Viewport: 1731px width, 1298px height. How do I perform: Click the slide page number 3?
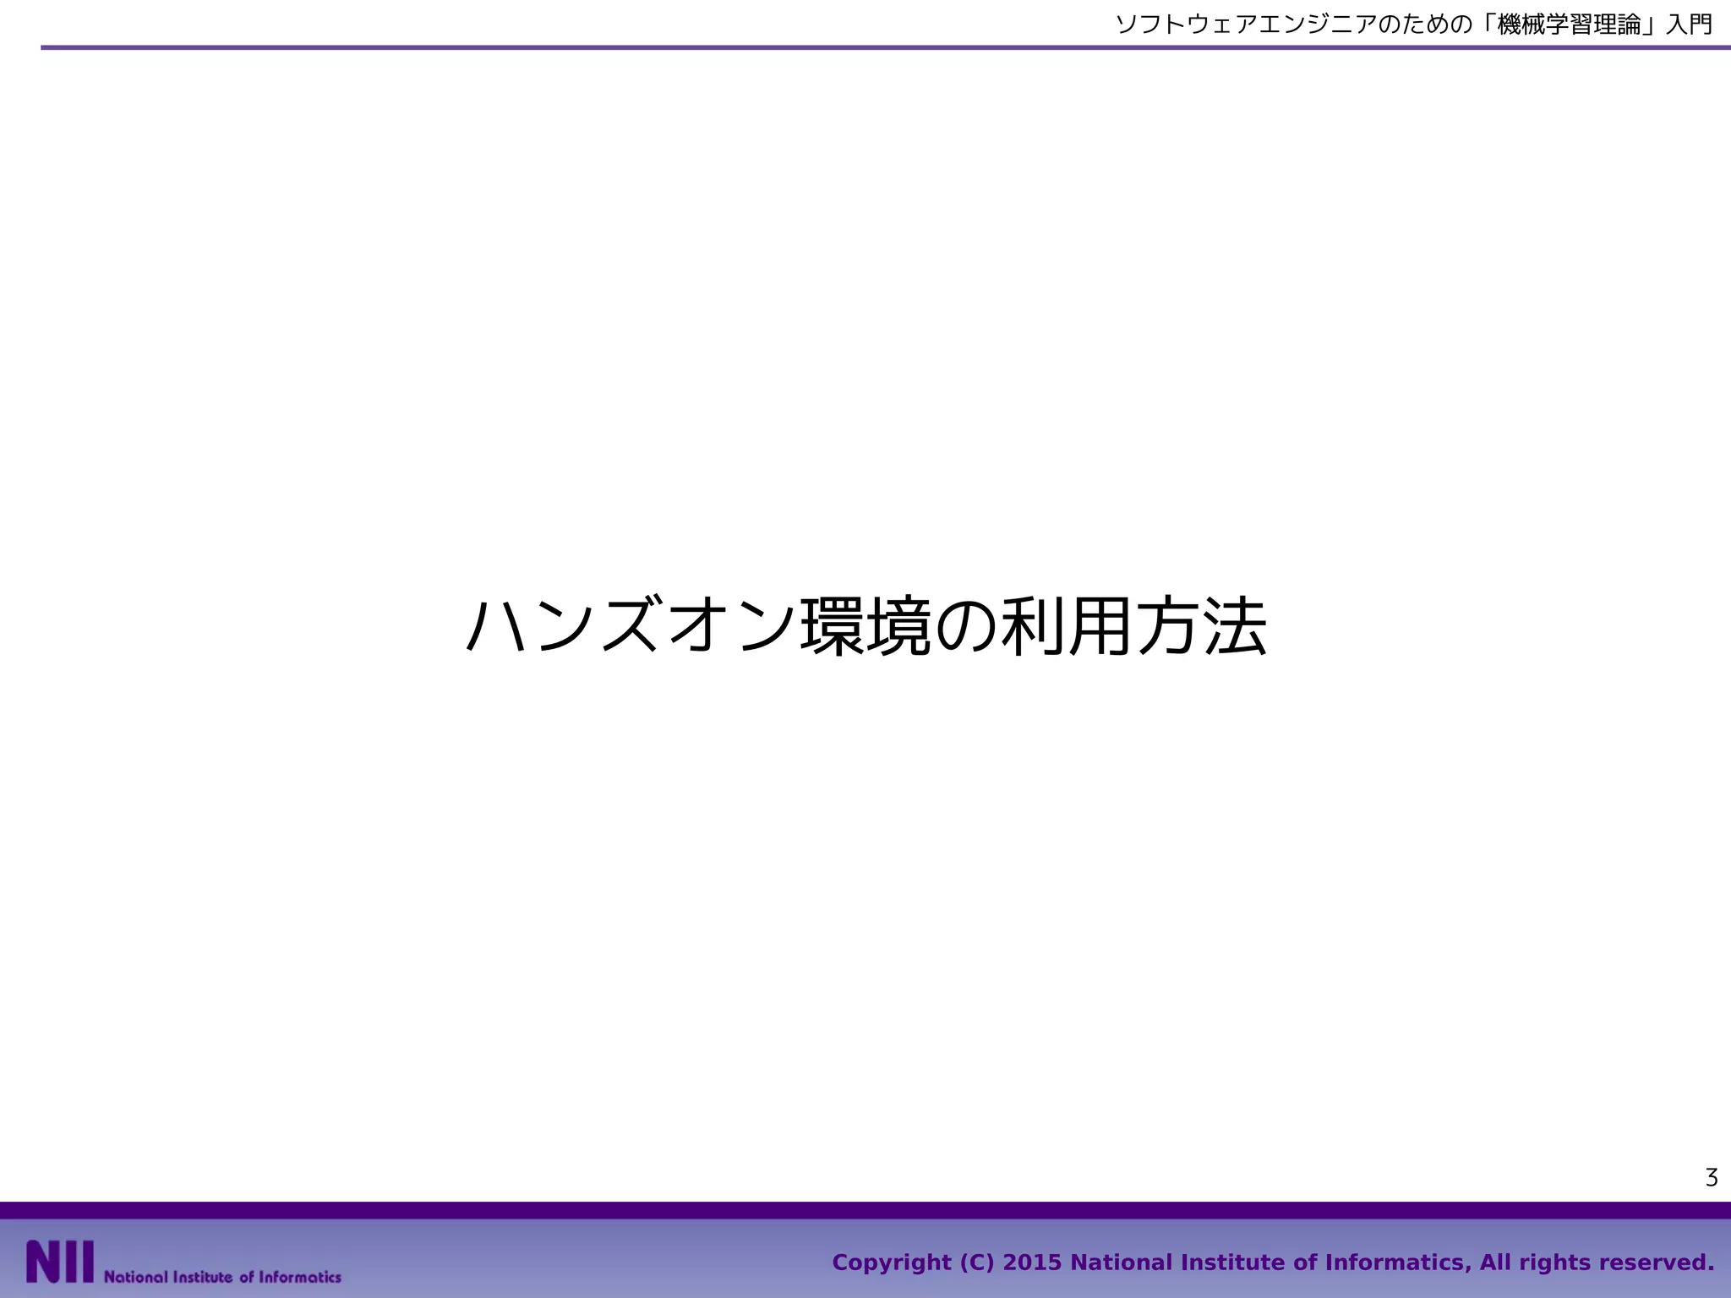[1712, 1178]
